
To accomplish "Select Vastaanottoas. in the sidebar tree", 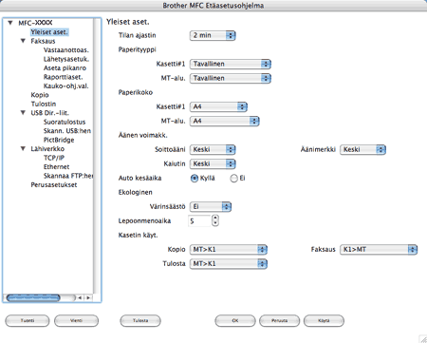I will pos(66,50).
